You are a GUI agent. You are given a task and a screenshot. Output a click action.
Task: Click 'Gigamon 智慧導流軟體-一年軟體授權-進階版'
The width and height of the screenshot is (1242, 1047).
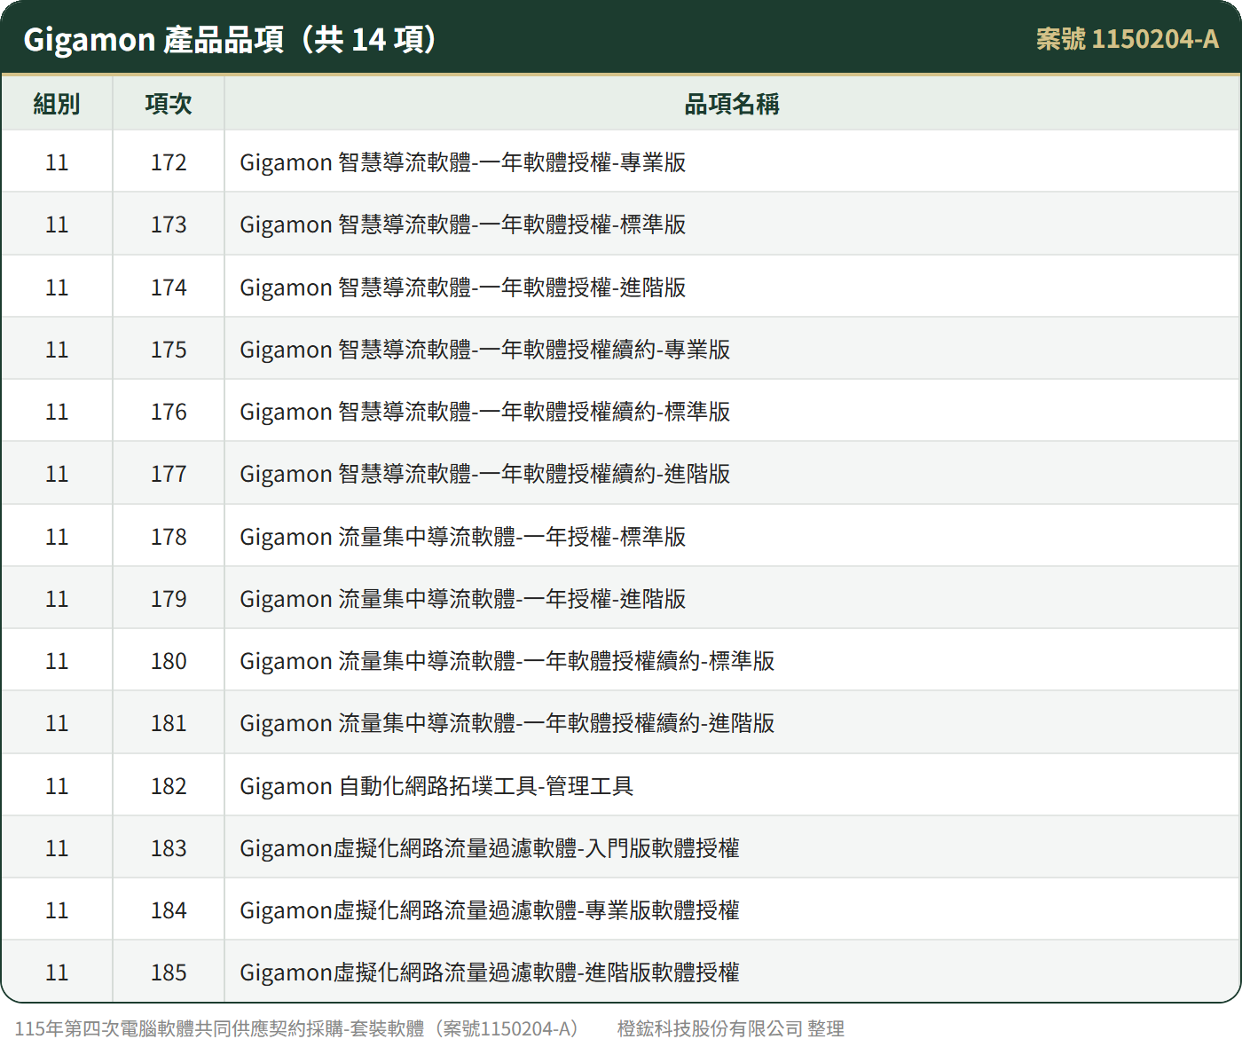coord(463,287)
